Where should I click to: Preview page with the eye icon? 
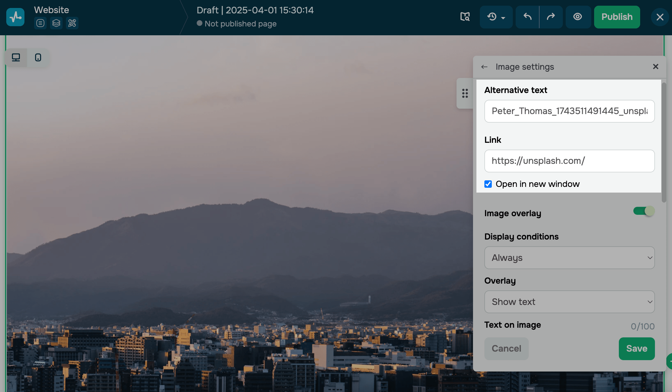point(578,17)
